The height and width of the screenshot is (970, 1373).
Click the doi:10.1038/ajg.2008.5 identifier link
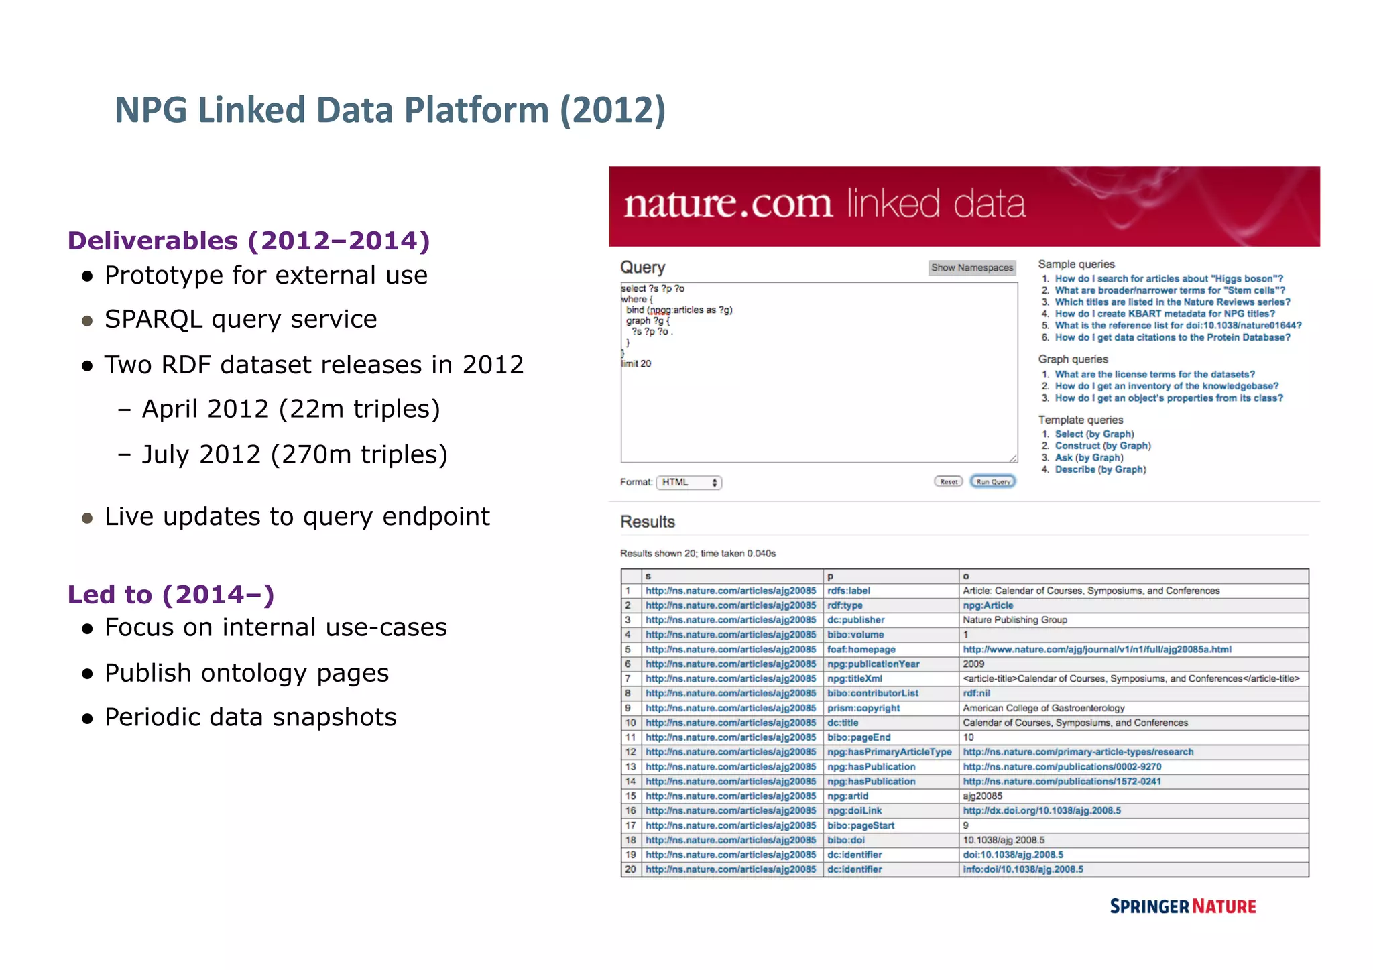tap(1013, 855)
